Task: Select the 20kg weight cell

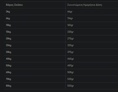Action: point(8,39)
